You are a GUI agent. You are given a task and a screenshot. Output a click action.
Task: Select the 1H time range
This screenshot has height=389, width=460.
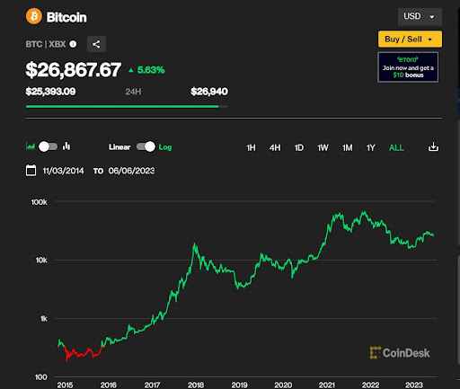251,147
